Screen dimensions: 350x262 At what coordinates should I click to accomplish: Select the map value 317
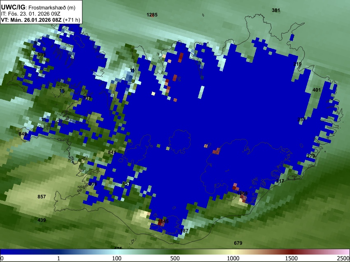(x=280, y=181)
